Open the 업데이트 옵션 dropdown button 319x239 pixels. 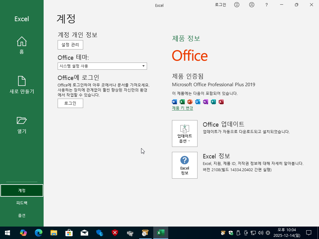[184, 133]
